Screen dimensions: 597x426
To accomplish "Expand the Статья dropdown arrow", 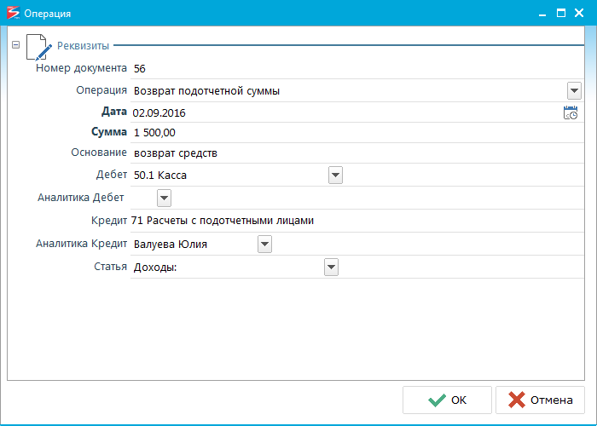I will (331, 268).
